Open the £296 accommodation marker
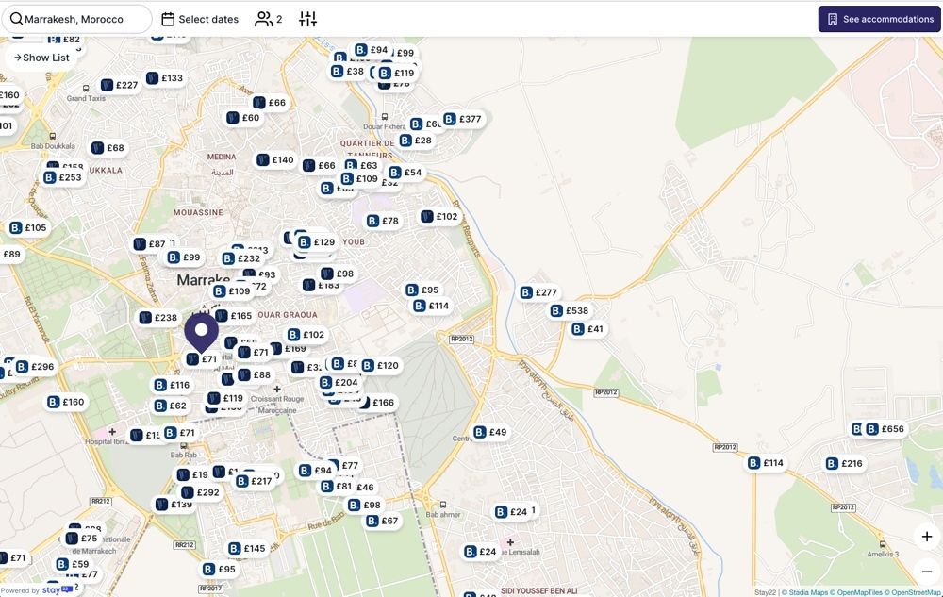Viewport: 943px width, 597px height. (36, 366)
